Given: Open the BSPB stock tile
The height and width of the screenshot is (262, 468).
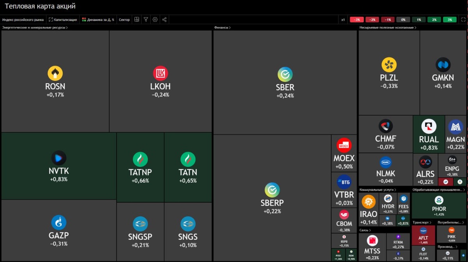Looking at the screenshot, I should click(x=344, y=241).
